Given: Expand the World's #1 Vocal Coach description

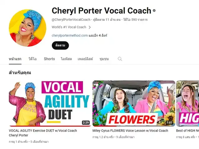Looking at the screenshot, I should coord(69,27).
